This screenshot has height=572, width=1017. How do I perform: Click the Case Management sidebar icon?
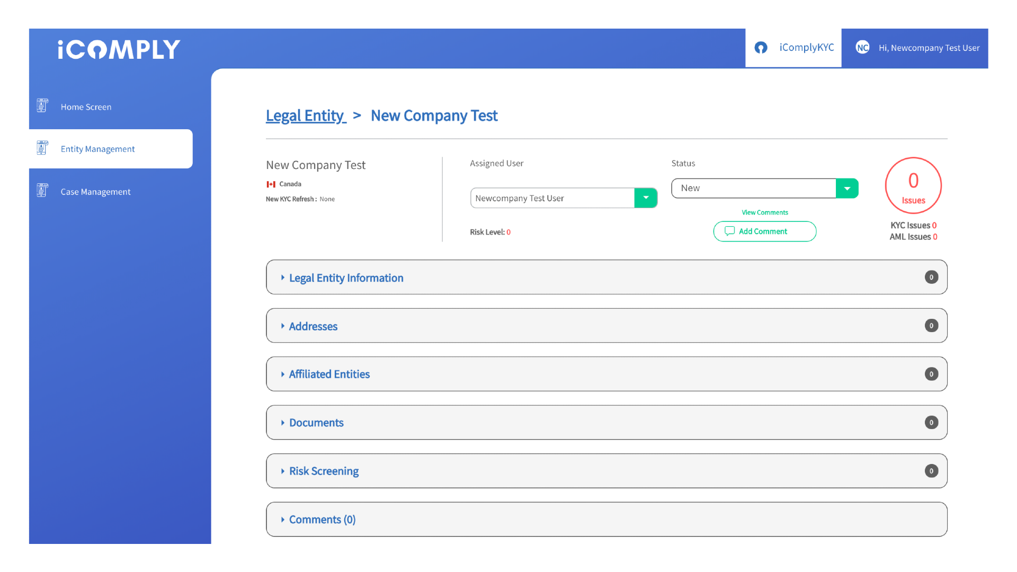point(42,190)
